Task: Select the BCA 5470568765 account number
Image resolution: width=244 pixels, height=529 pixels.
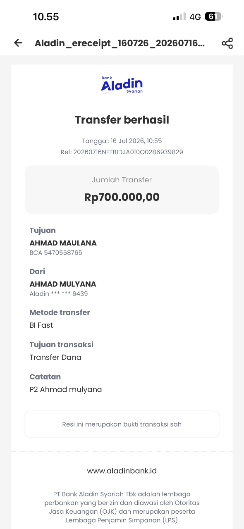Action: coord(56,253)
